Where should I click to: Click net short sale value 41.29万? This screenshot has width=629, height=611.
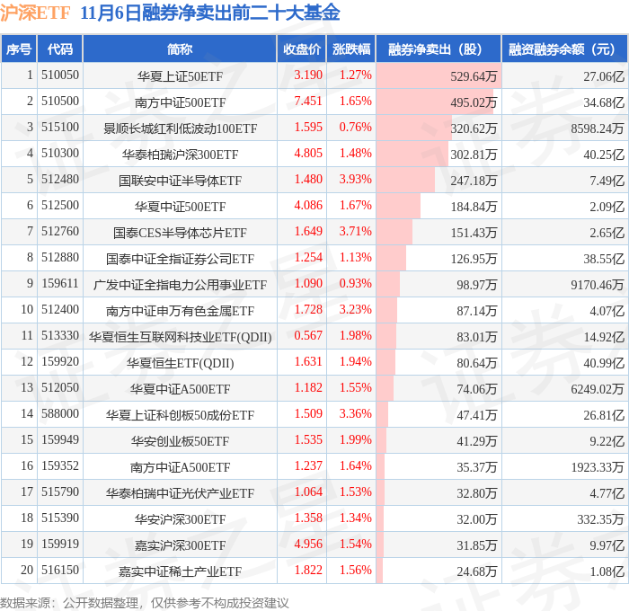click(x=476, y=441)
